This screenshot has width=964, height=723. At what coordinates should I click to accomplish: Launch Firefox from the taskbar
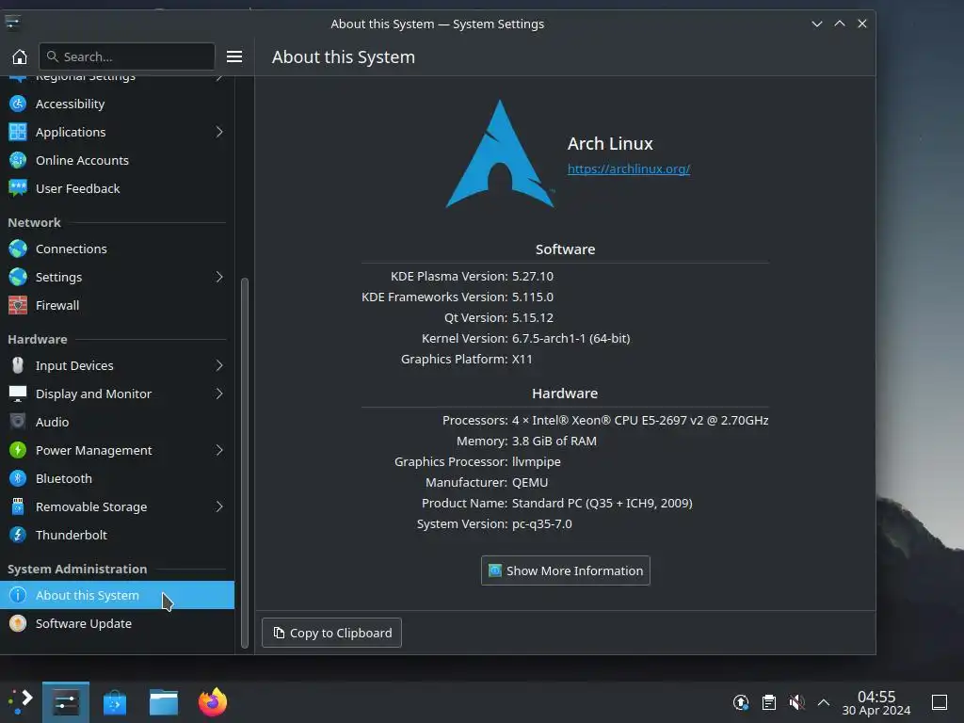(x=213, y=702)
